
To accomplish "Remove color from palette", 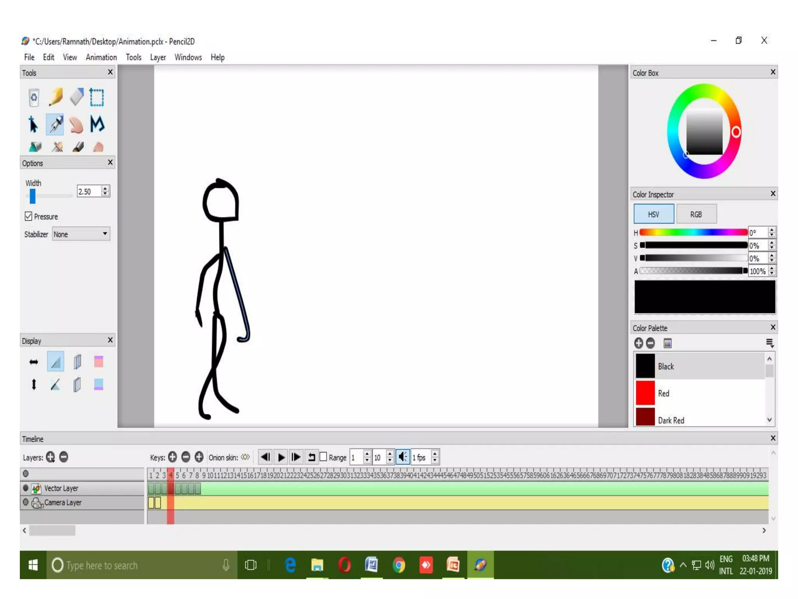I will point(651,343).
